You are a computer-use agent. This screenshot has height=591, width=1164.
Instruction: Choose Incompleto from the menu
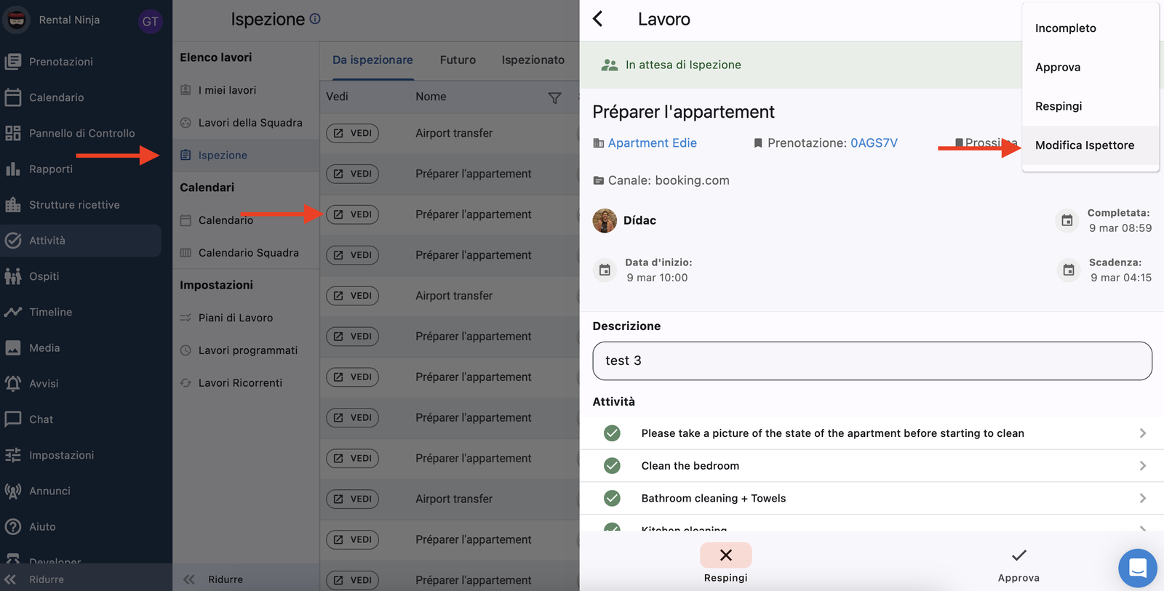(x=1065, y=28)
